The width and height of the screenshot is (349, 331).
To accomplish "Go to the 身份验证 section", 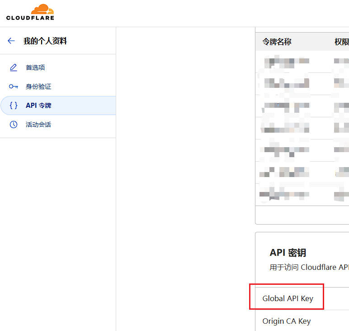I will click(x=38, y=86).
